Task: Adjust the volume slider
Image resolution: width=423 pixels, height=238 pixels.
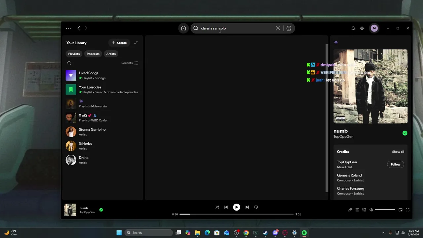Action: click(x=385, y=210)
